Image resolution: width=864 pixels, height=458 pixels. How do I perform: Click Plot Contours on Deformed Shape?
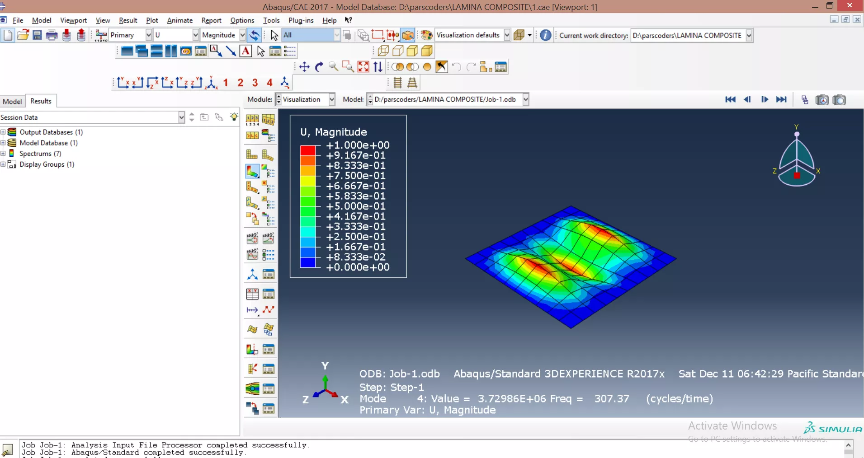252,171
